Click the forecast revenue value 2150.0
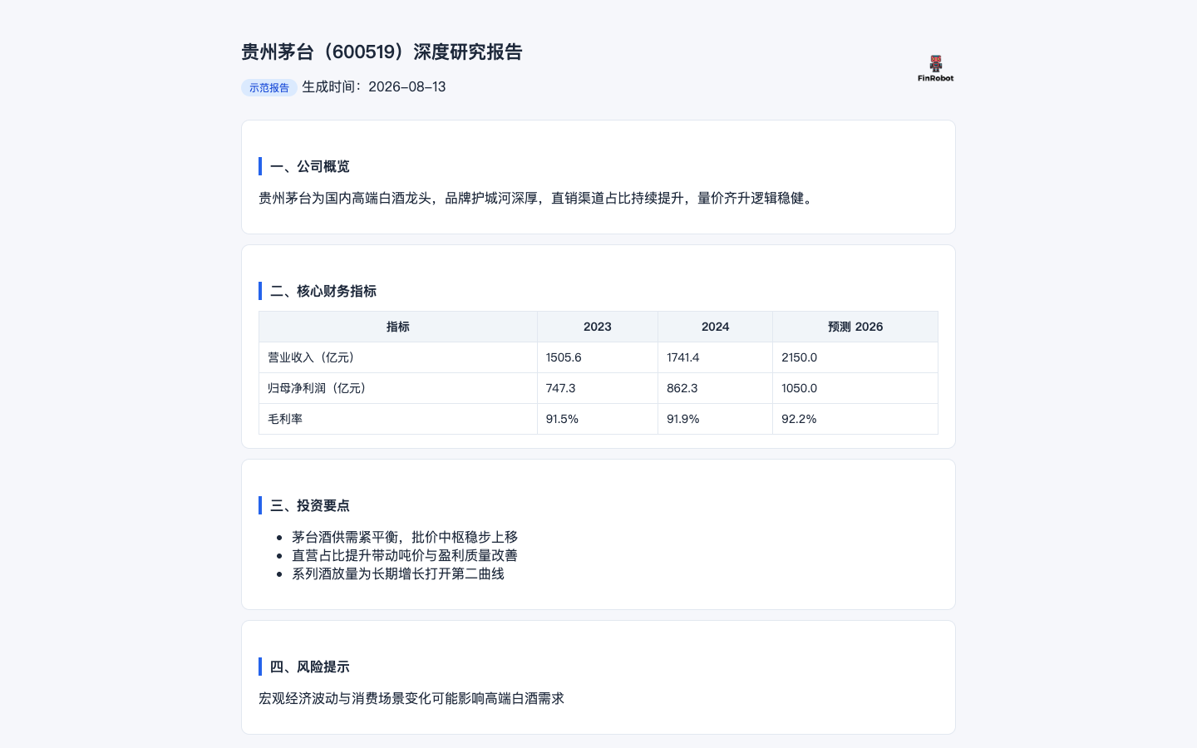 800,357
